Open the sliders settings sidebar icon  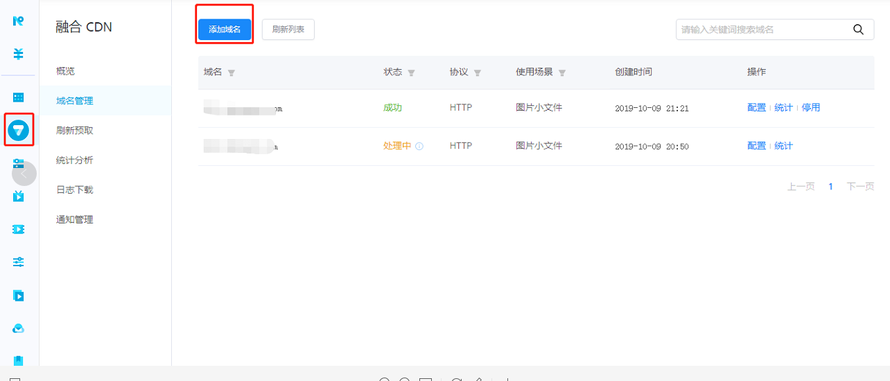tap(19, 262)
